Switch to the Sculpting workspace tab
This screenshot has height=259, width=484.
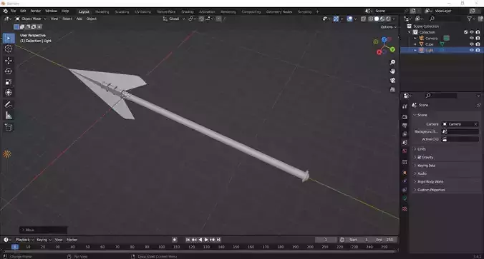(x=122, y=11)
